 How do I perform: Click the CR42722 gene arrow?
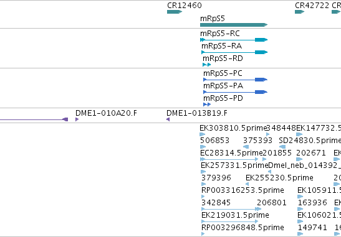pos(299,12)
